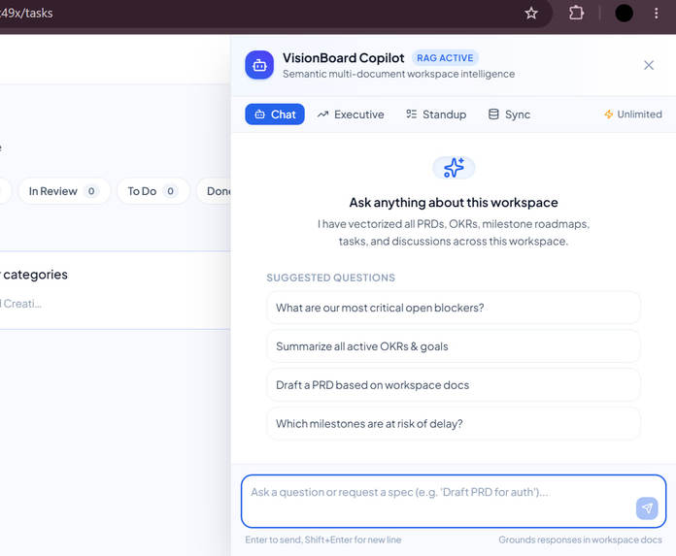Image resolution: width=676 pixels, height=556 pixels.
Task: Pick "Which milestones are at risk of delay?"
Action: pyautogui.click(x=454, y=424)
